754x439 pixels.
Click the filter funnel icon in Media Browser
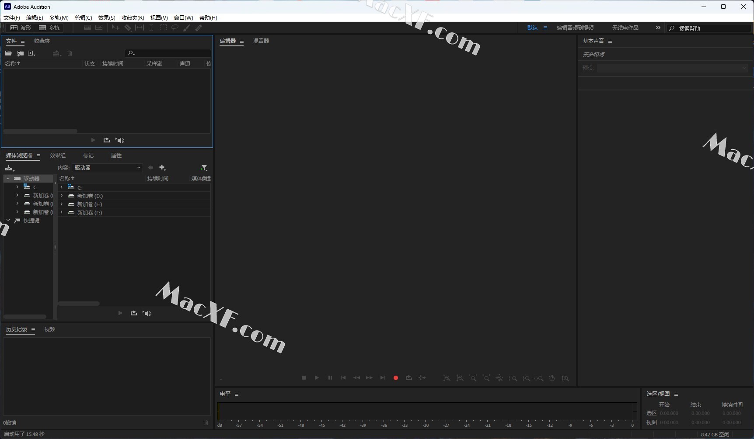(x=204, y=168)
